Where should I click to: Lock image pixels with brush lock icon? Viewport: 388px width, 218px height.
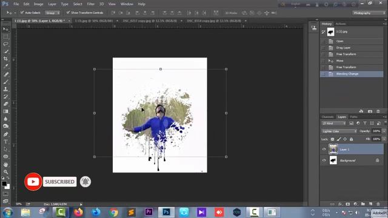pos(338,139)
